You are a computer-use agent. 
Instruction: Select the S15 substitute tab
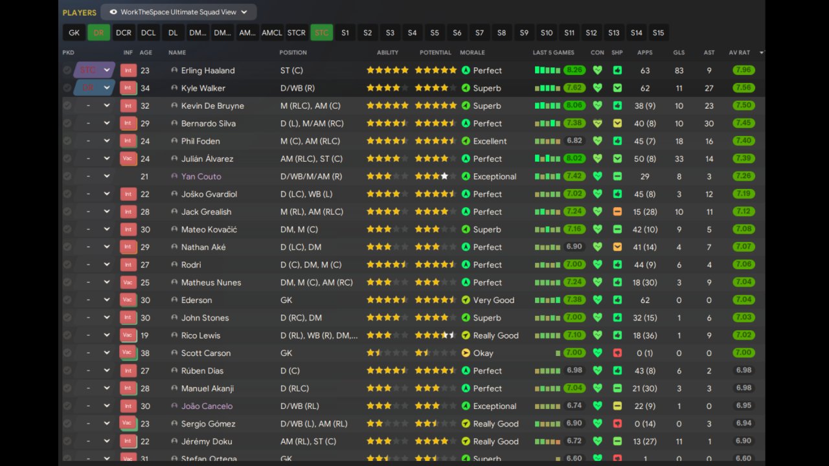pyautogui.click(x=658, y=33)
